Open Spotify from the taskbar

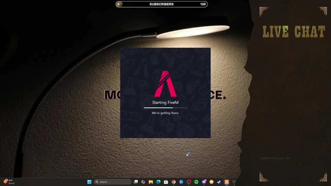pyautogui.click(x=196, y=182)
